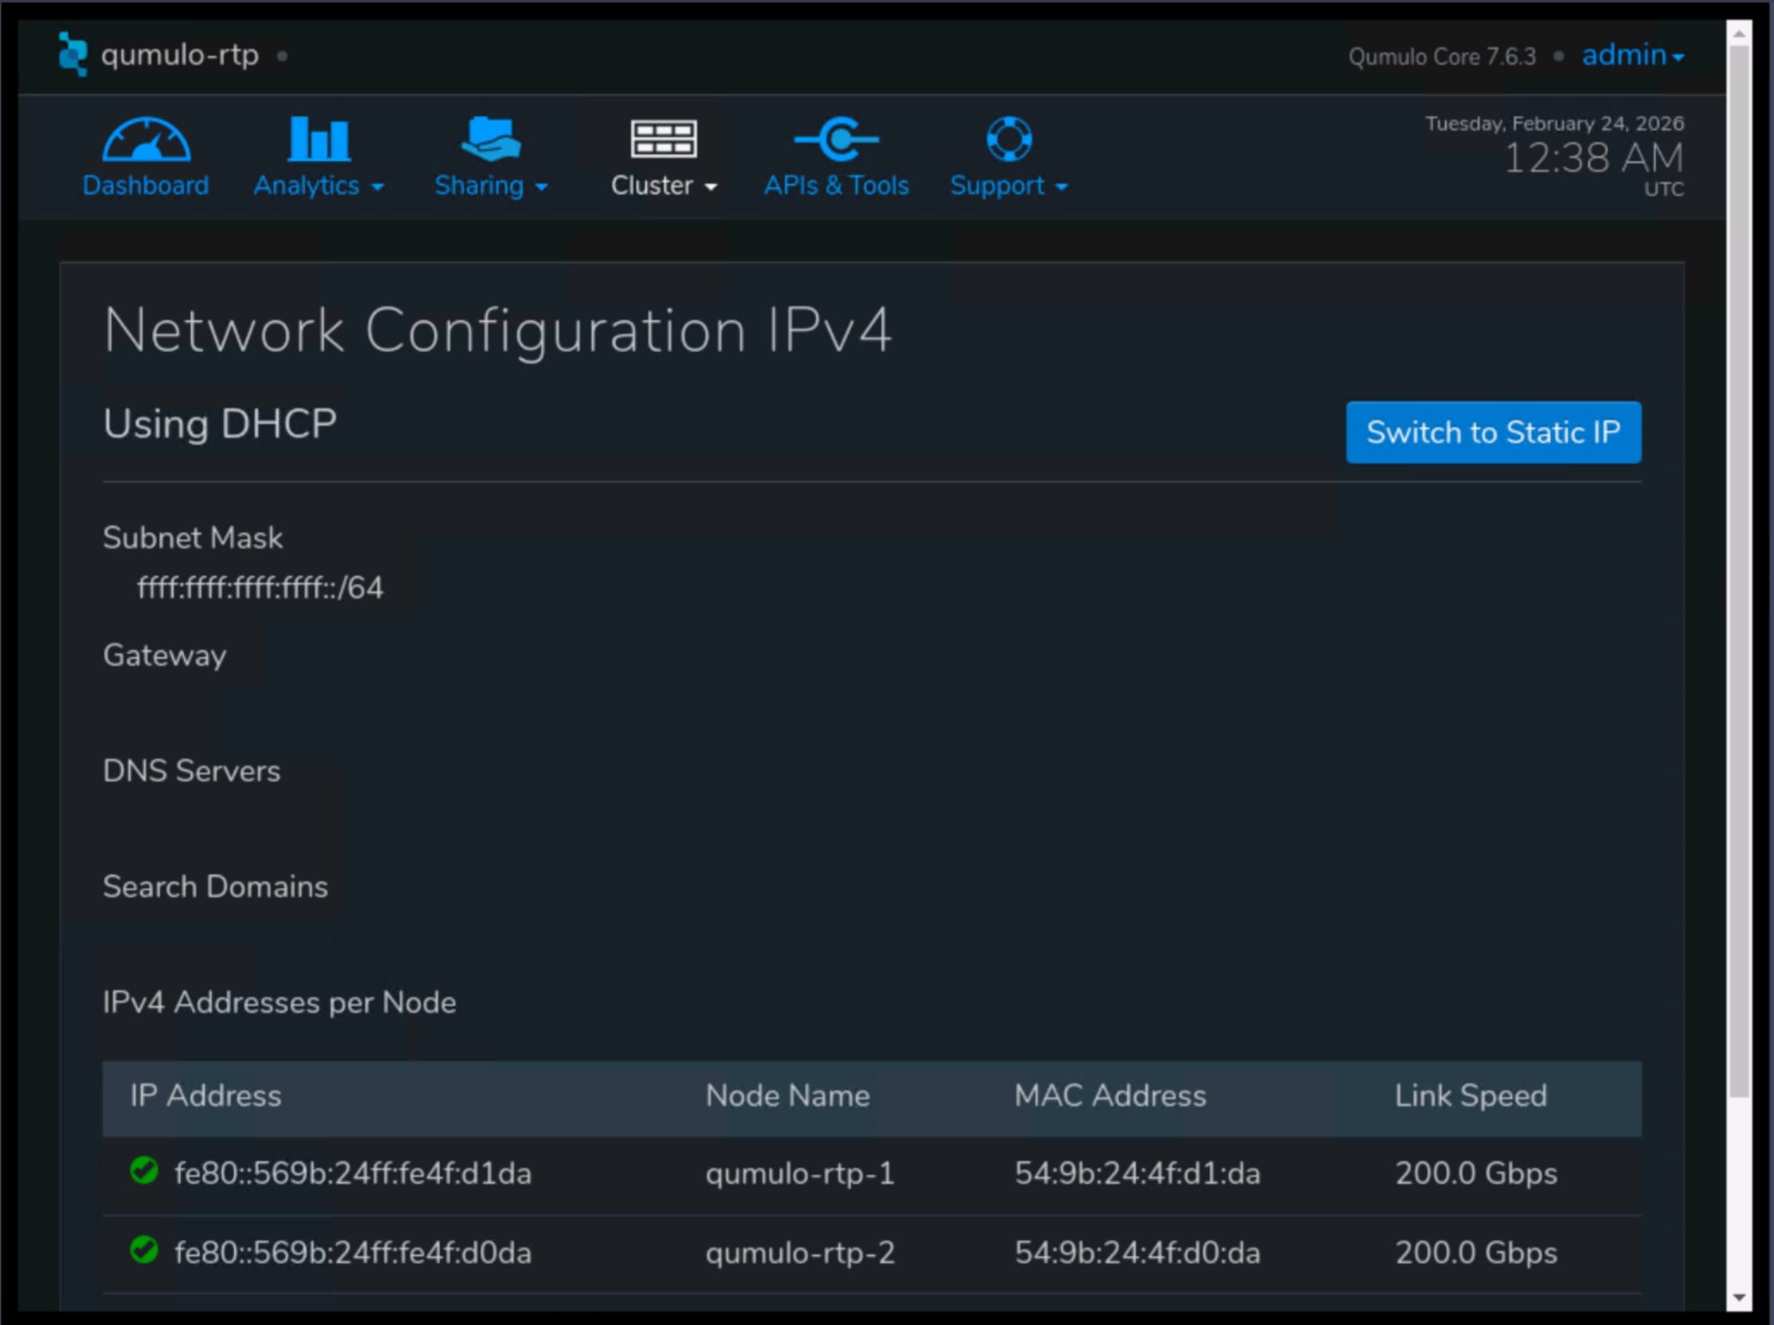Click 200.0 Gbps for qumulo-rtp-1
The image size is (1774, 1325).
tap(1477, 1174)
